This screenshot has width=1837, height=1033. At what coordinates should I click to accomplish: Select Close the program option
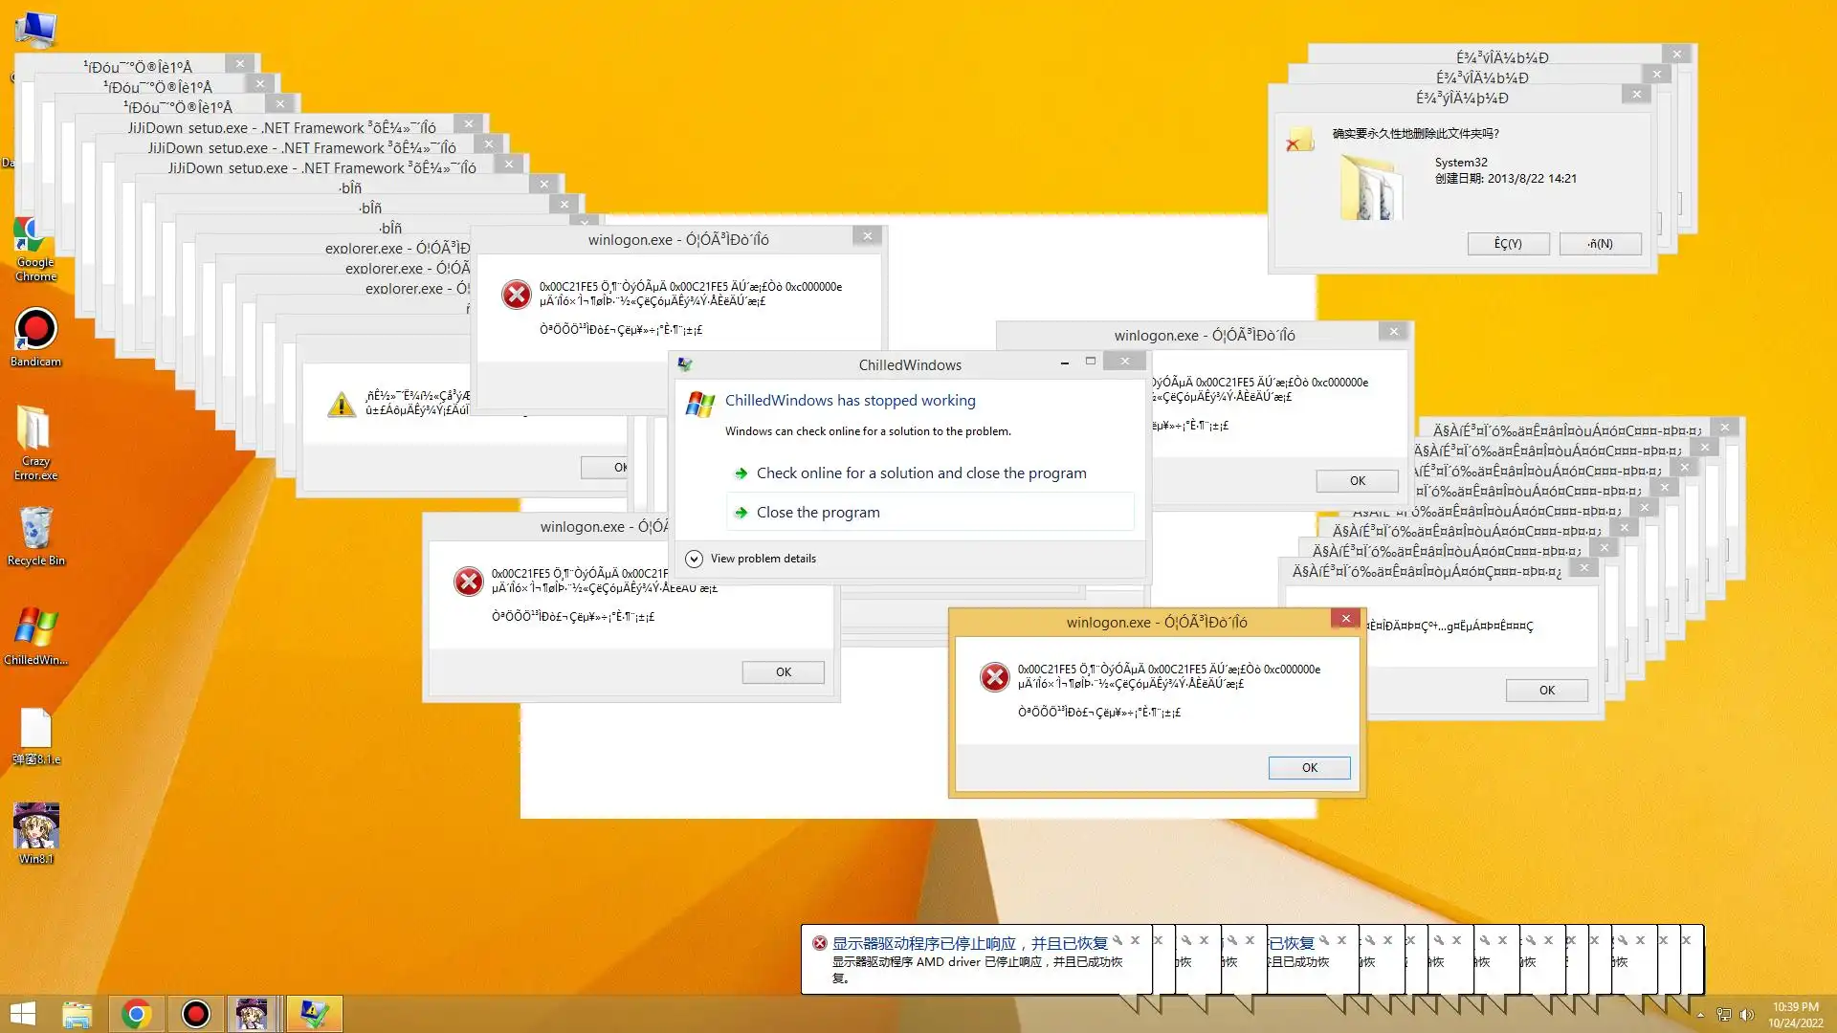[x=818, y=513]
